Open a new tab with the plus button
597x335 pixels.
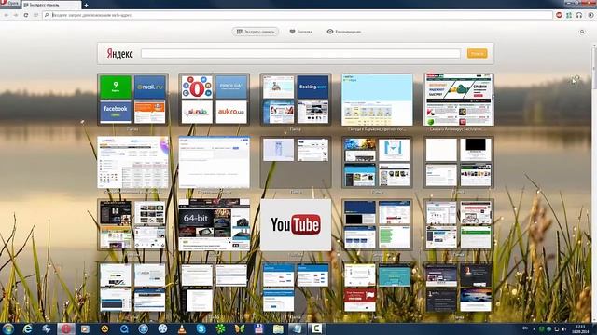(87, 5)
